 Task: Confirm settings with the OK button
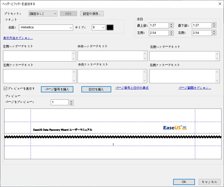tap(184, 182)
